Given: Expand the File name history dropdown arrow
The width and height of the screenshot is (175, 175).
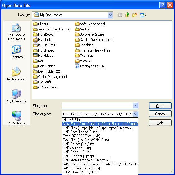Looking at the screenshot, I should pyautogui.click(x=136, y=105).
